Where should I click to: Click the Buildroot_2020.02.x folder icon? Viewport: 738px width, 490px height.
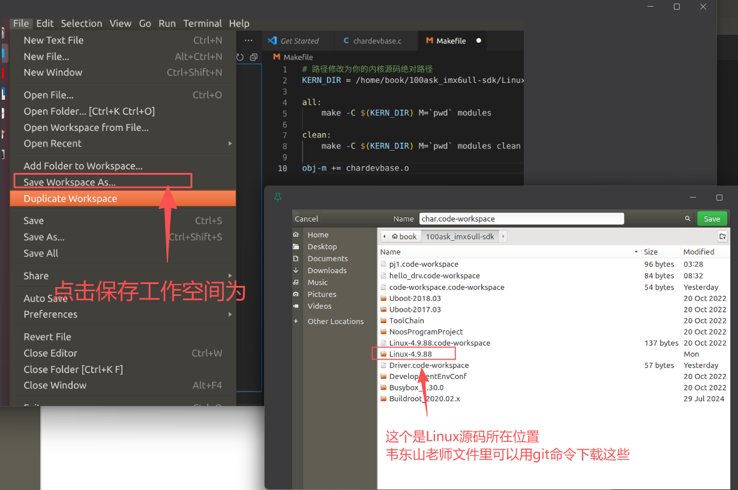point(383,399)
